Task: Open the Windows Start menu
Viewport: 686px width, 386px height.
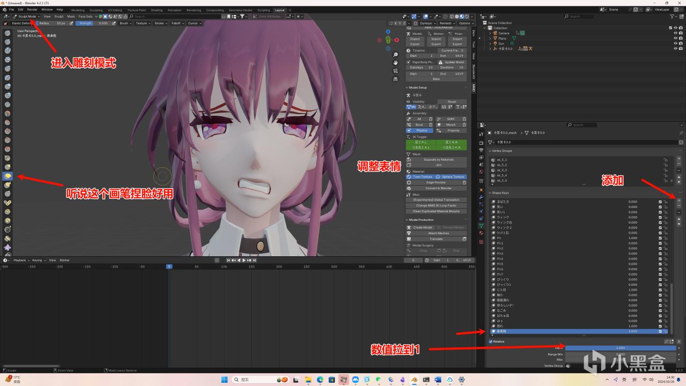Action: click(x=225, y=380)
